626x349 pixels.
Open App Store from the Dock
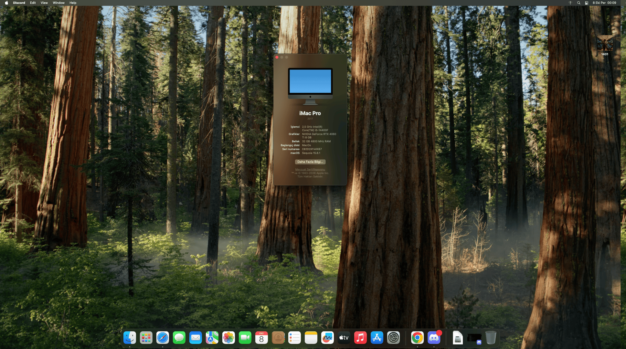(x=377, y=338)
